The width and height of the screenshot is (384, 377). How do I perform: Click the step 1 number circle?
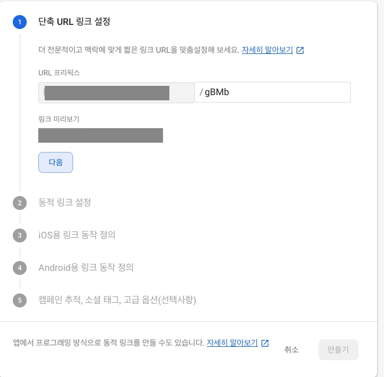point(20,22)
